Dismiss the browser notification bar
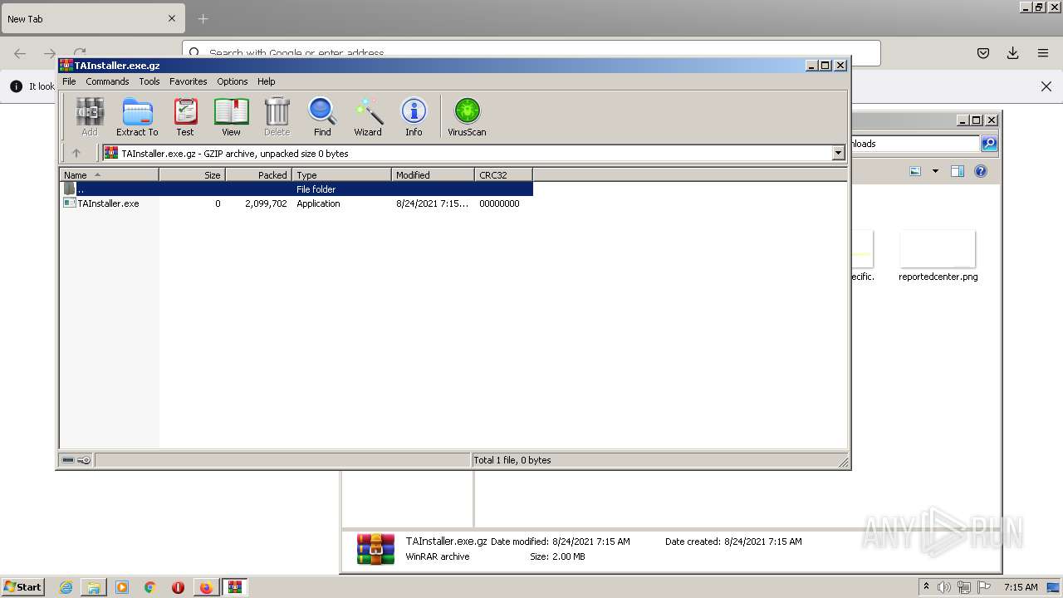1063x598 pixels. click(1046, 86)
